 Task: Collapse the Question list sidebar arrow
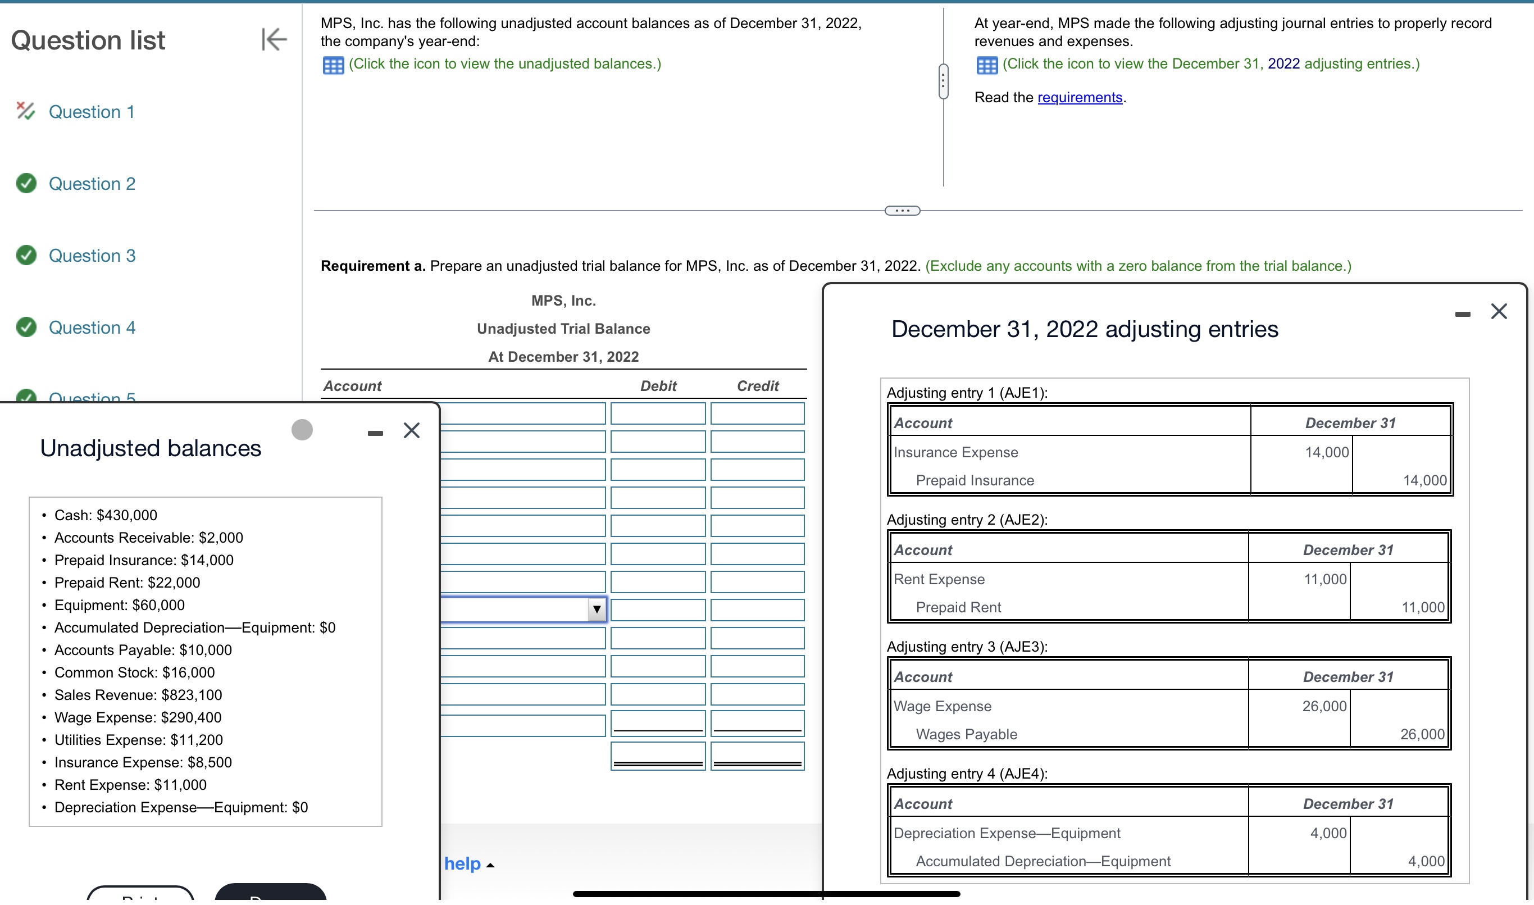[x=274, y=40]
